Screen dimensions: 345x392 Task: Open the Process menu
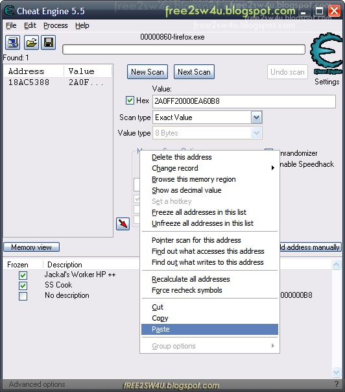(x=56, y=25)
